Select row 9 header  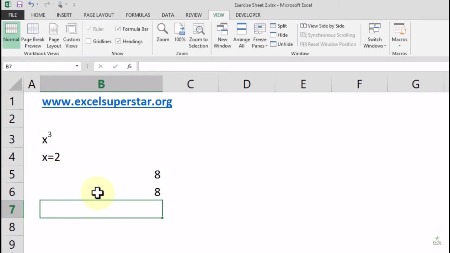click(x=12, y=244)
